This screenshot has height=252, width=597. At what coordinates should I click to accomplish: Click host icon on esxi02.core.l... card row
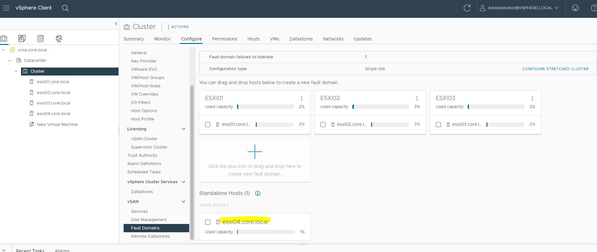tap(333, 125)
